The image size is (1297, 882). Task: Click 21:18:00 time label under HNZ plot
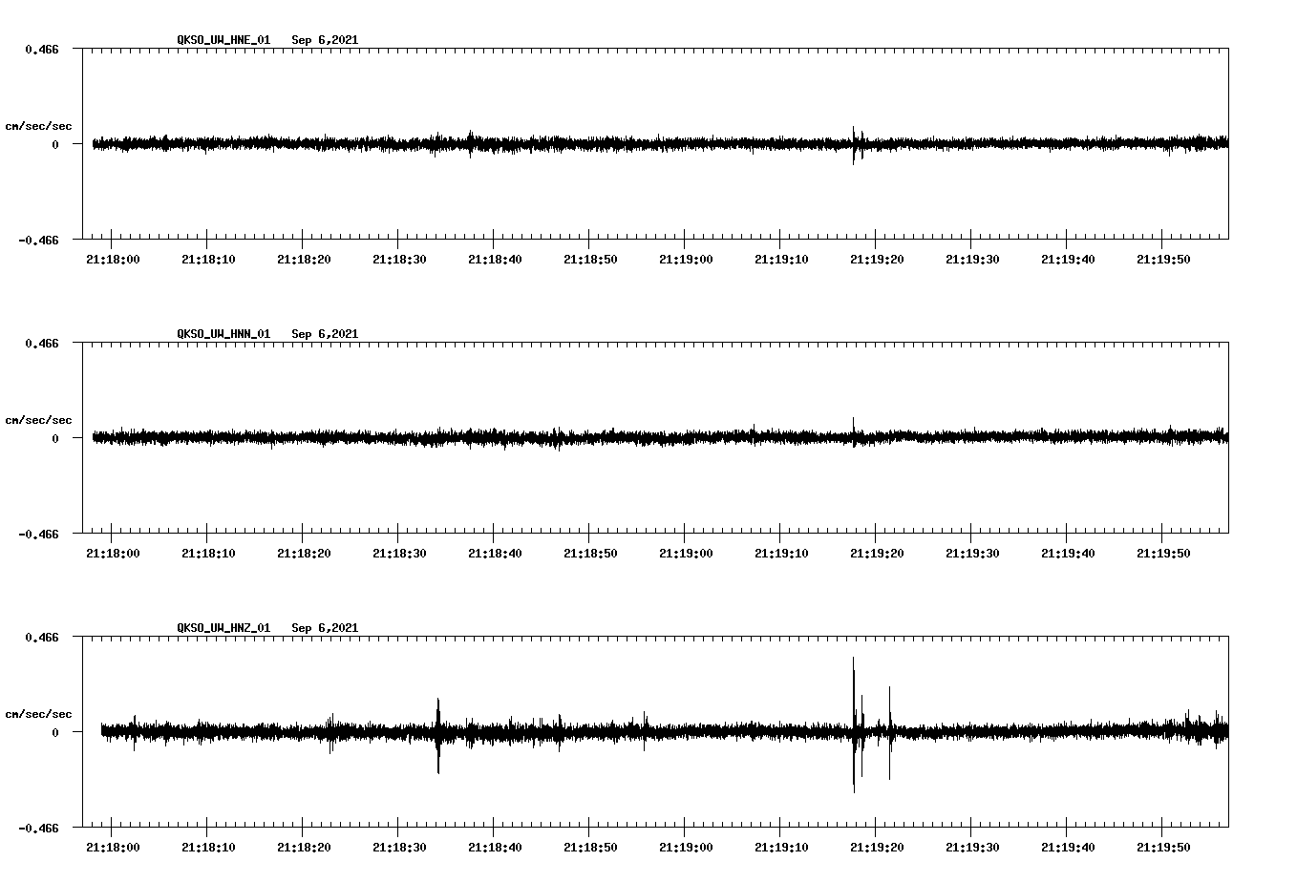(x=113, y=848)
